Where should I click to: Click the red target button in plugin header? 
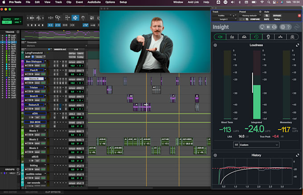pos(299,16)
